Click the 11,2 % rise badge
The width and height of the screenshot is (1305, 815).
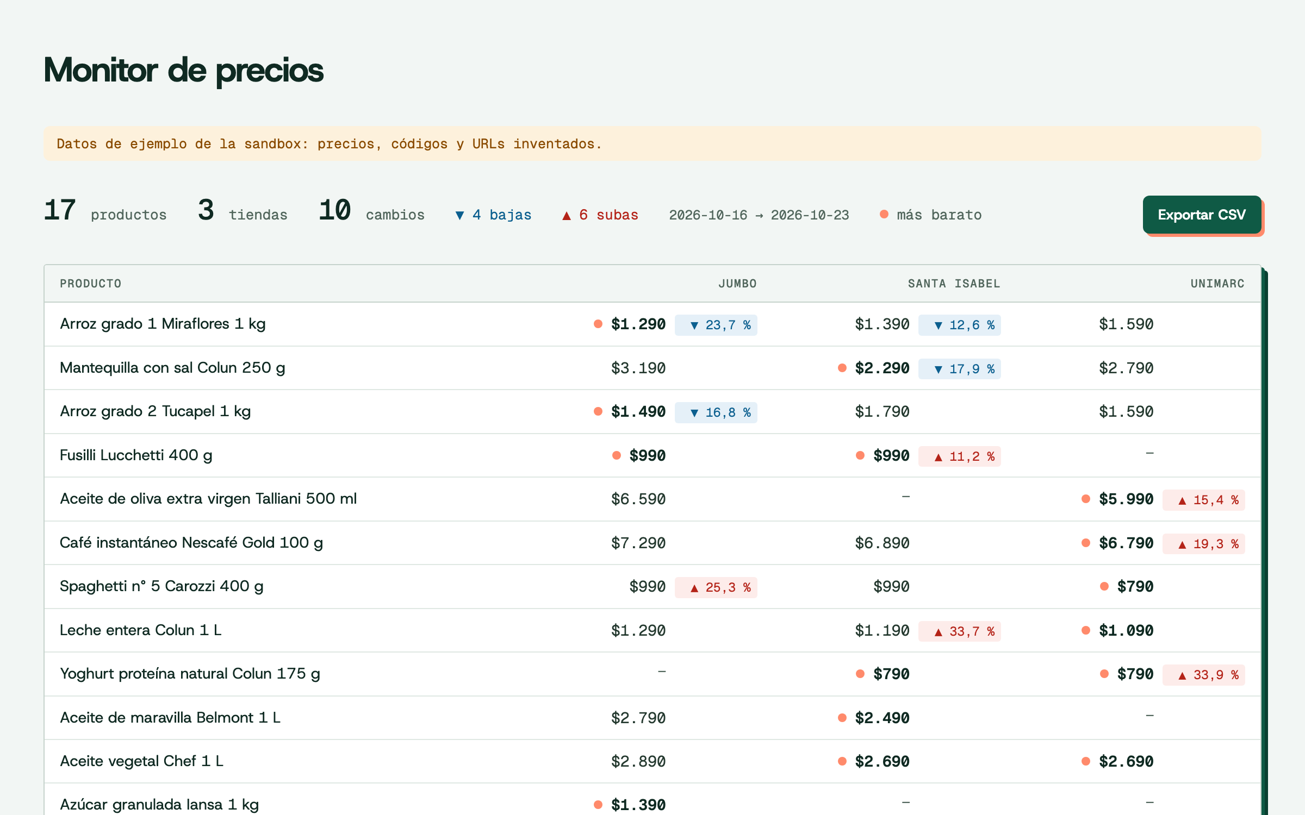(960, 456)
